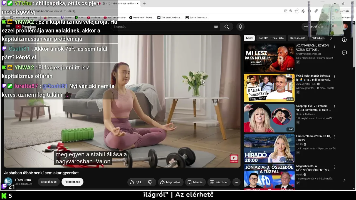
Task: Open the MI LESZ PAKS NÉLKÜL thumbnail
Action: coord(269,58)
